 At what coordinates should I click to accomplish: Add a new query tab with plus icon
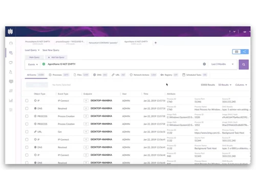(156, 43)
